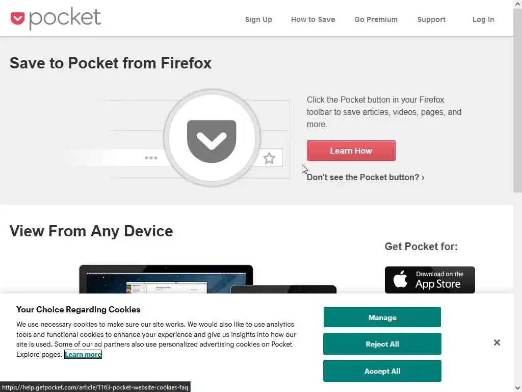
Task: Follow the Learn more cookies link
Action: pos(83,354)
